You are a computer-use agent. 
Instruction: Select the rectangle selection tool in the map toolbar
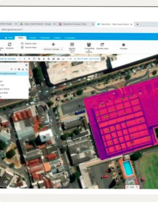pyautogui.click(x=34, y=59)
